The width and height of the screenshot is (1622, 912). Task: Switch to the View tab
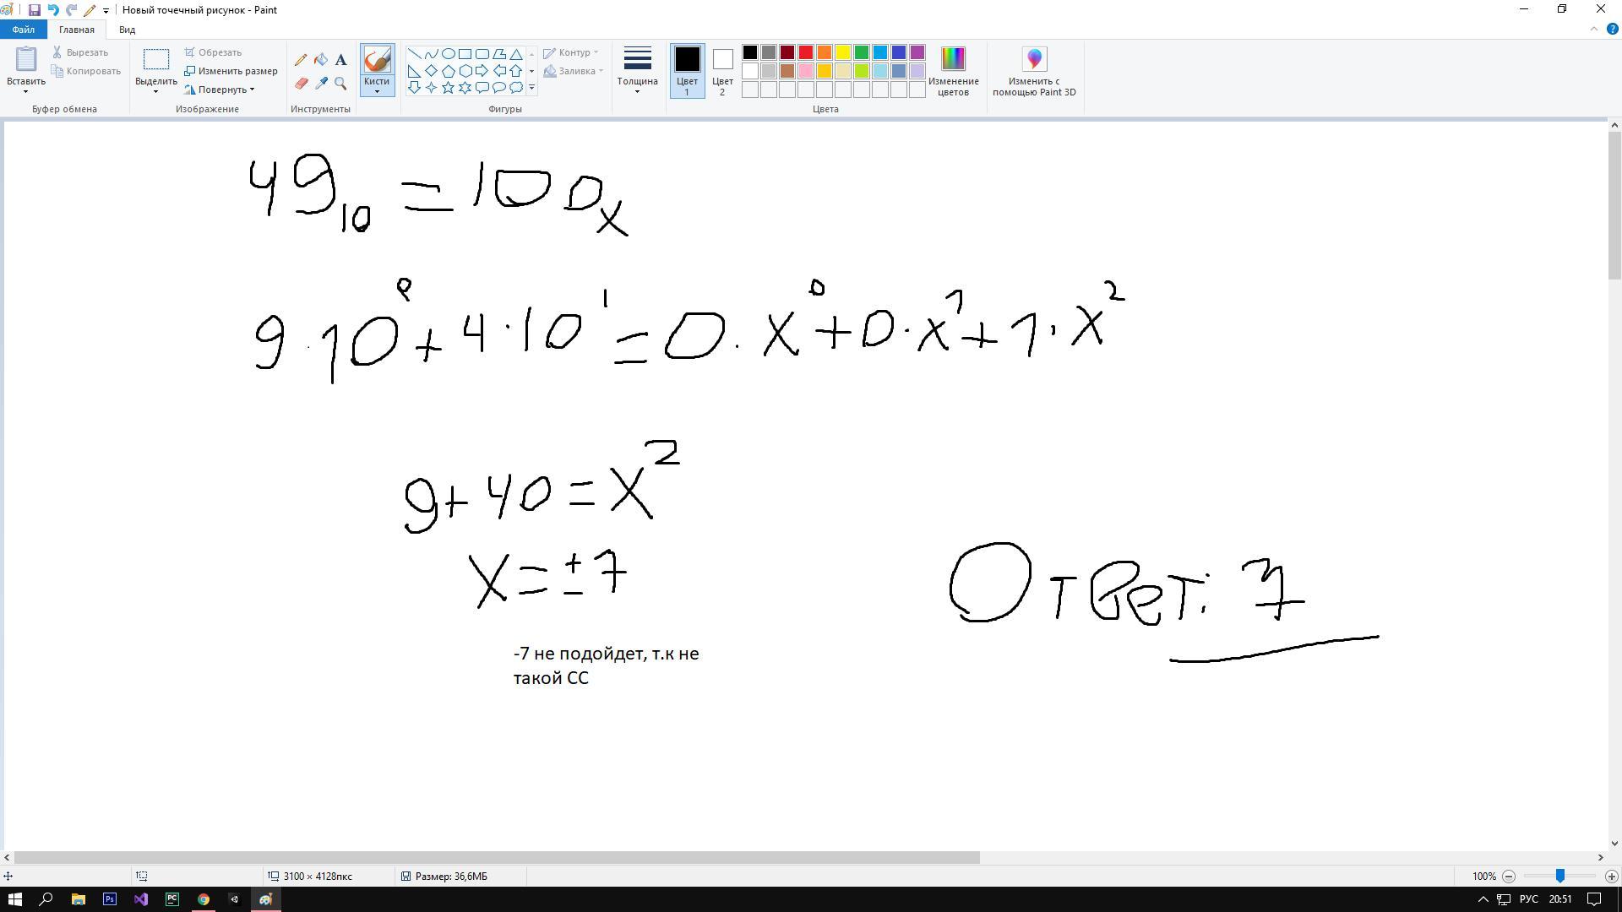[x=127, y=30]
